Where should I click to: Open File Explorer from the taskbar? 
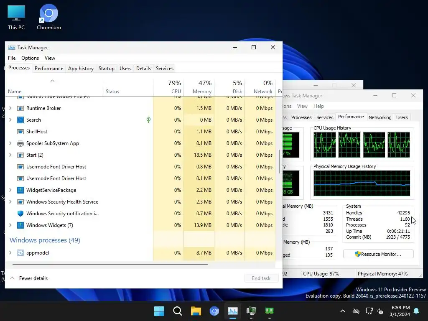click(x=196, y=311)
